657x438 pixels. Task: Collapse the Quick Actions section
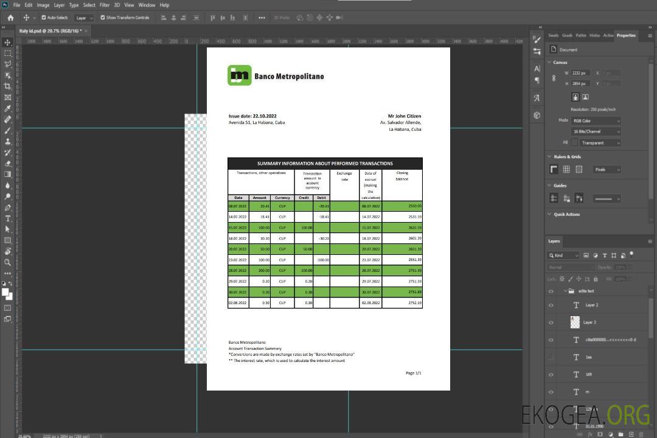tap(550, 214)
